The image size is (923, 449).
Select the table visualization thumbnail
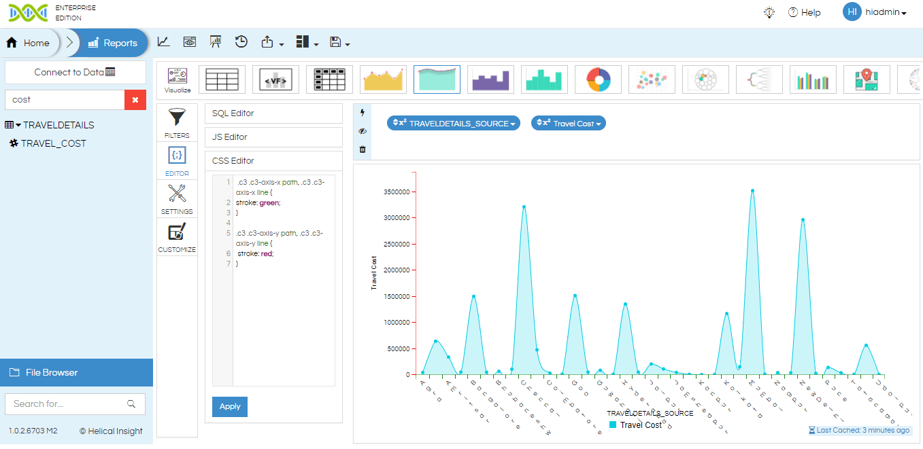point(222,79)
